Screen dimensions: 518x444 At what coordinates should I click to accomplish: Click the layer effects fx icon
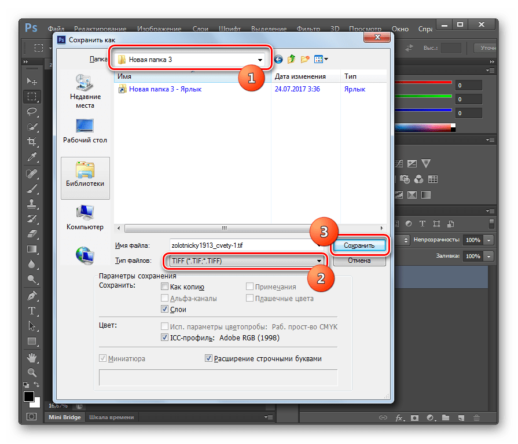click(399, 418)
